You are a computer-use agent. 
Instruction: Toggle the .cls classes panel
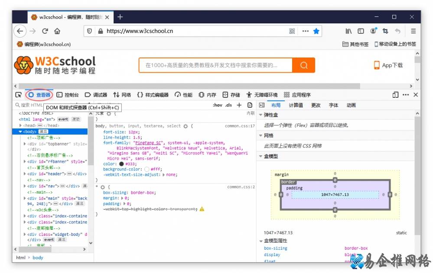(x=228, y=105)
